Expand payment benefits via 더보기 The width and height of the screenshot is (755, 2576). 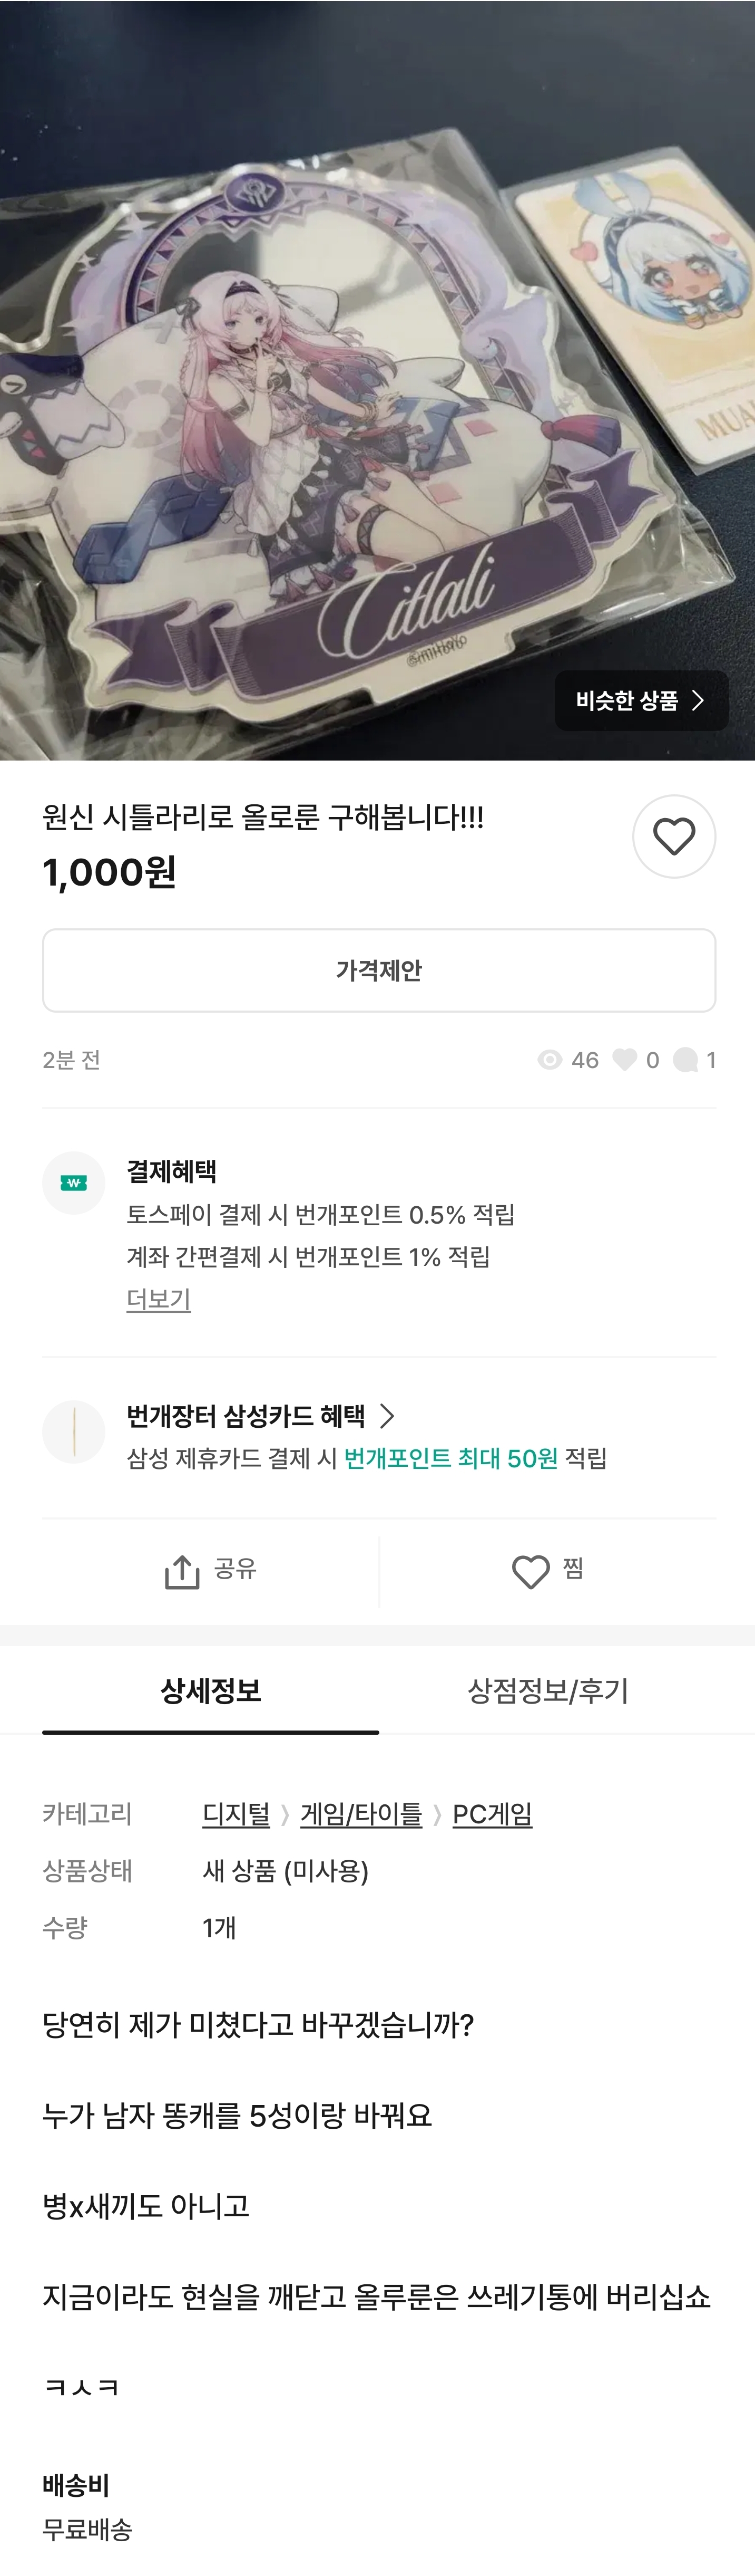click(x=158, y=1299)
